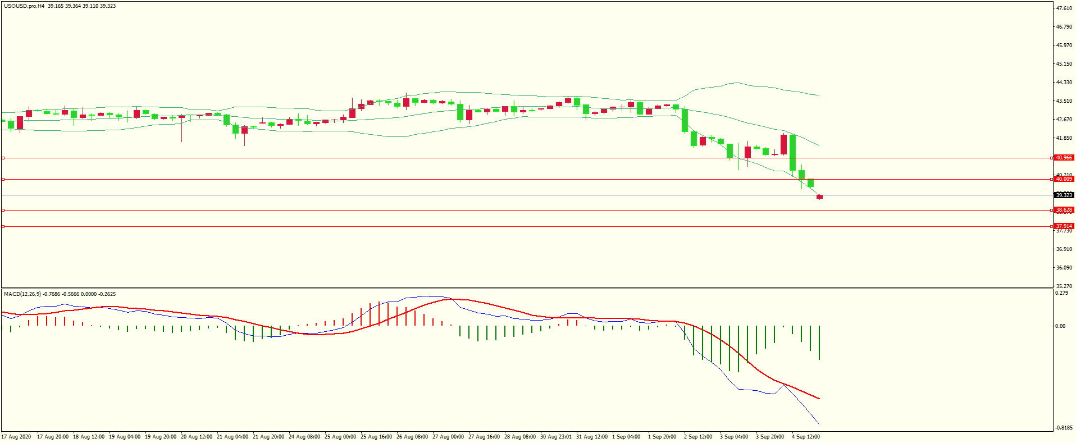
Task: Click the 24 Aug 08:00 time label
Action: (304, 437)
